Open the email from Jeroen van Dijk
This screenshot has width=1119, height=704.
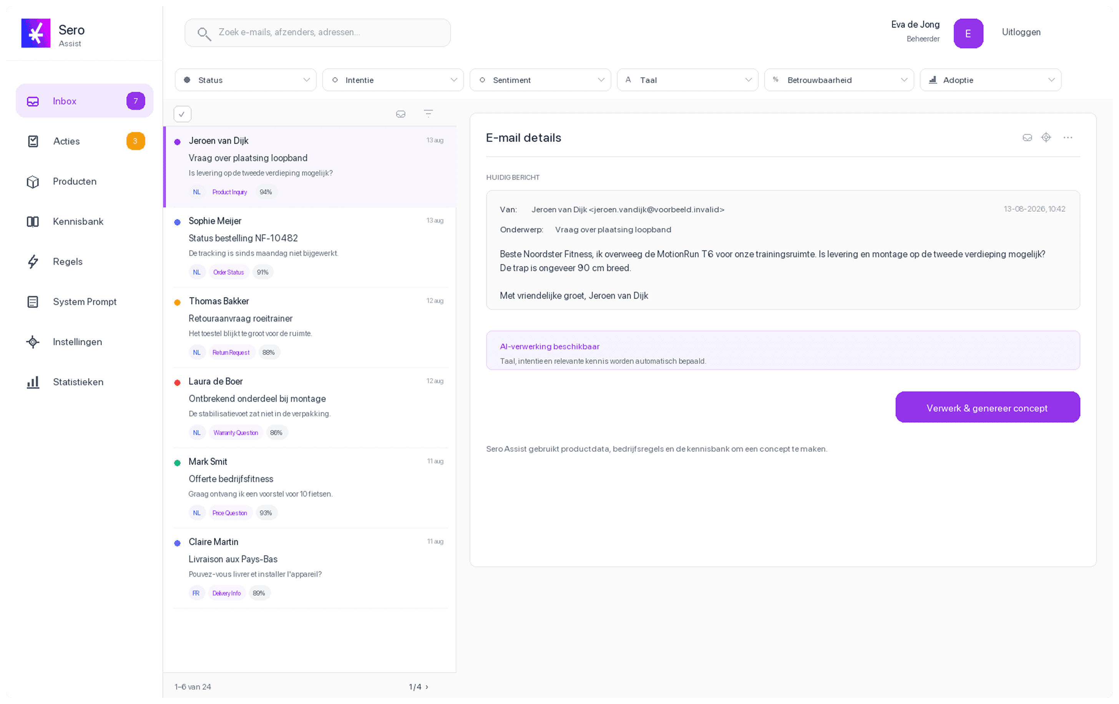(310, 167)
